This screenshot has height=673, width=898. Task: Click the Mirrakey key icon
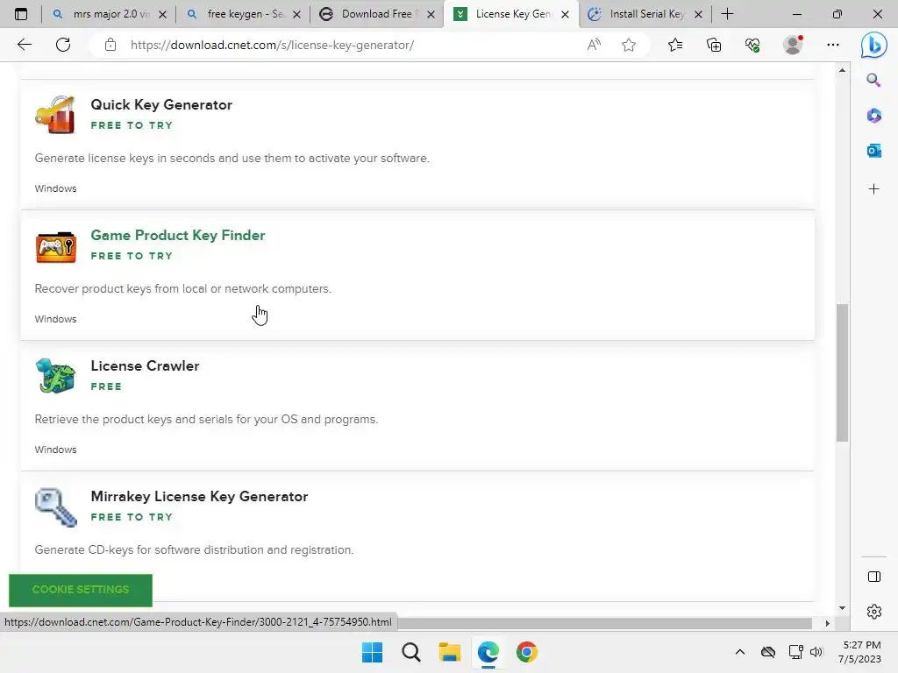click(55, 507)
